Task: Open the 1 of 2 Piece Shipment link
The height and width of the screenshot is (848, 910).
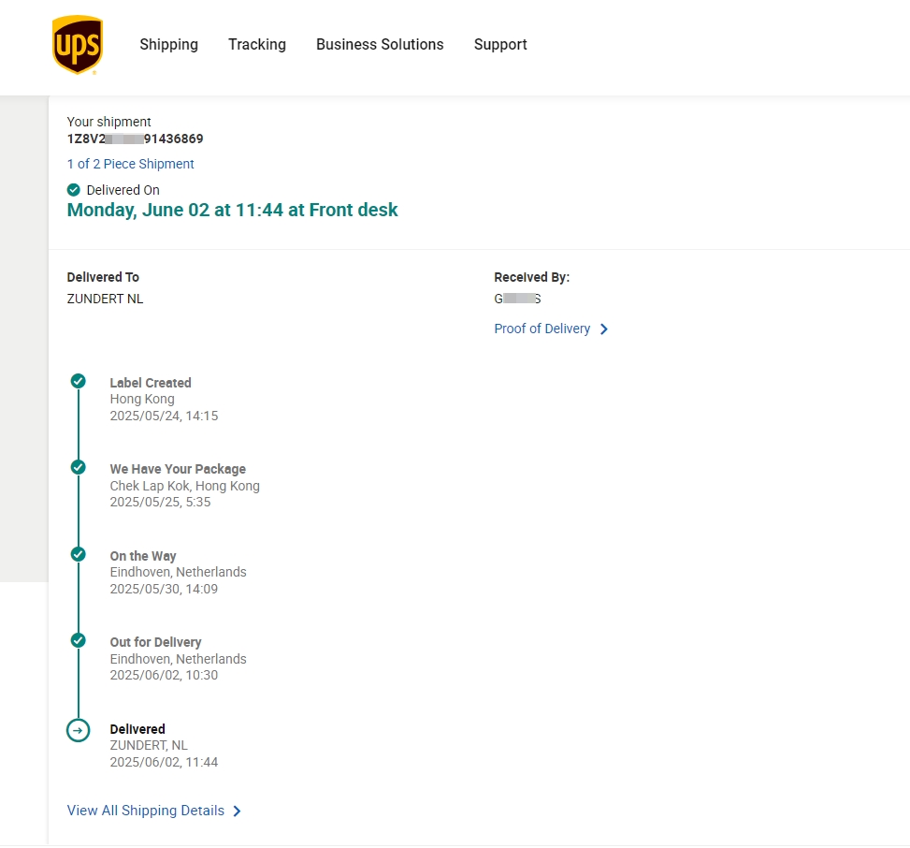Action: pos(131,164)
